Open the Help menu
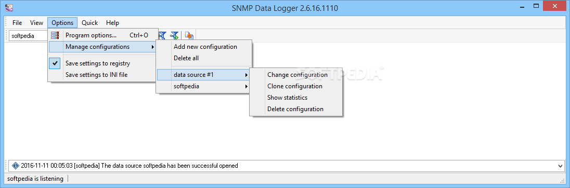 112,23
